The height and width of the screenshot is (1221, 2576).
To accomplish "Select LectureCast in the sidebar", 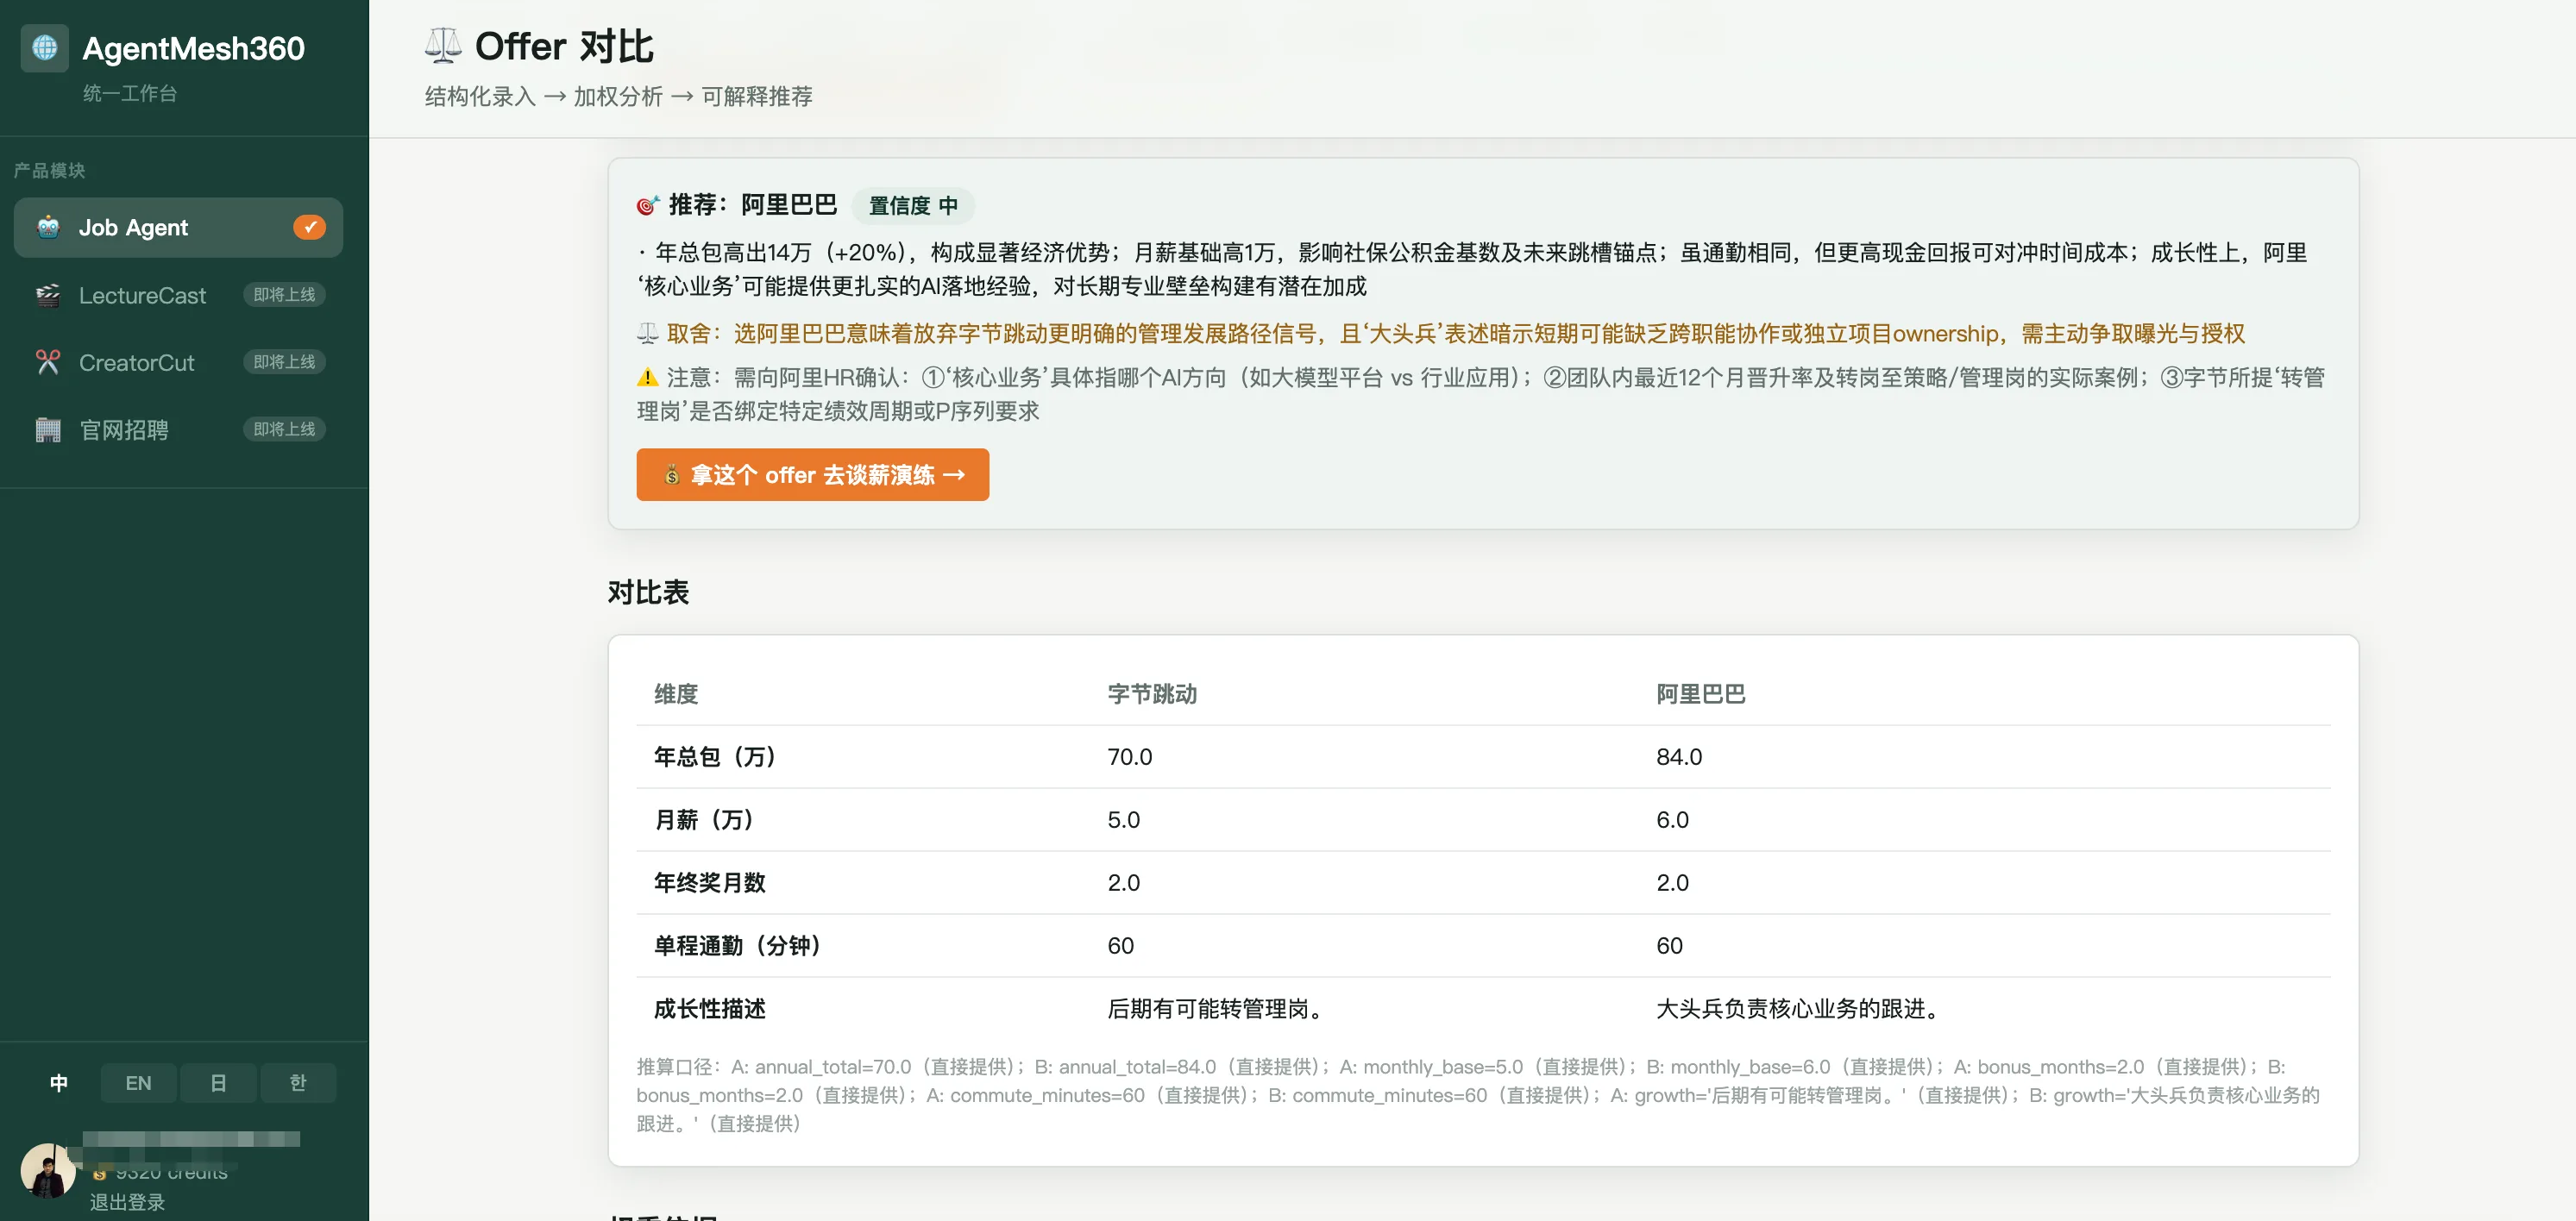I will click(178, 295).
